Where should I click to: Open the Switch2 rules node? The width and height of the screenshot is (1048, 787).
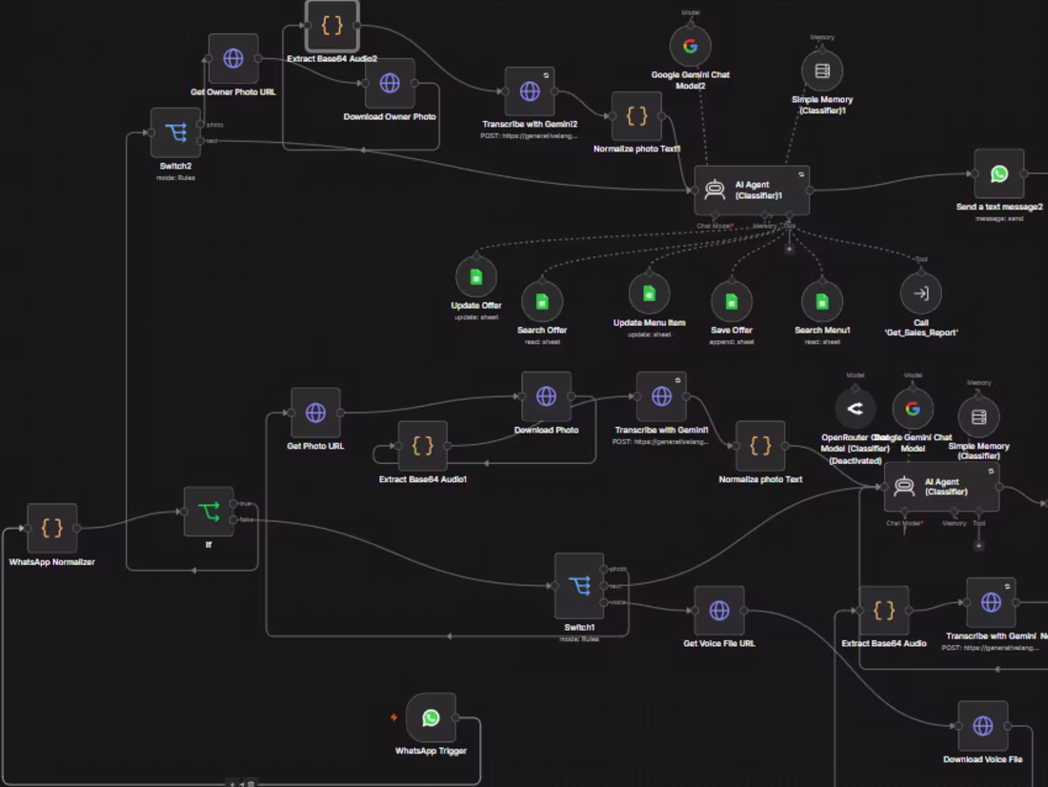coord(176,133)
